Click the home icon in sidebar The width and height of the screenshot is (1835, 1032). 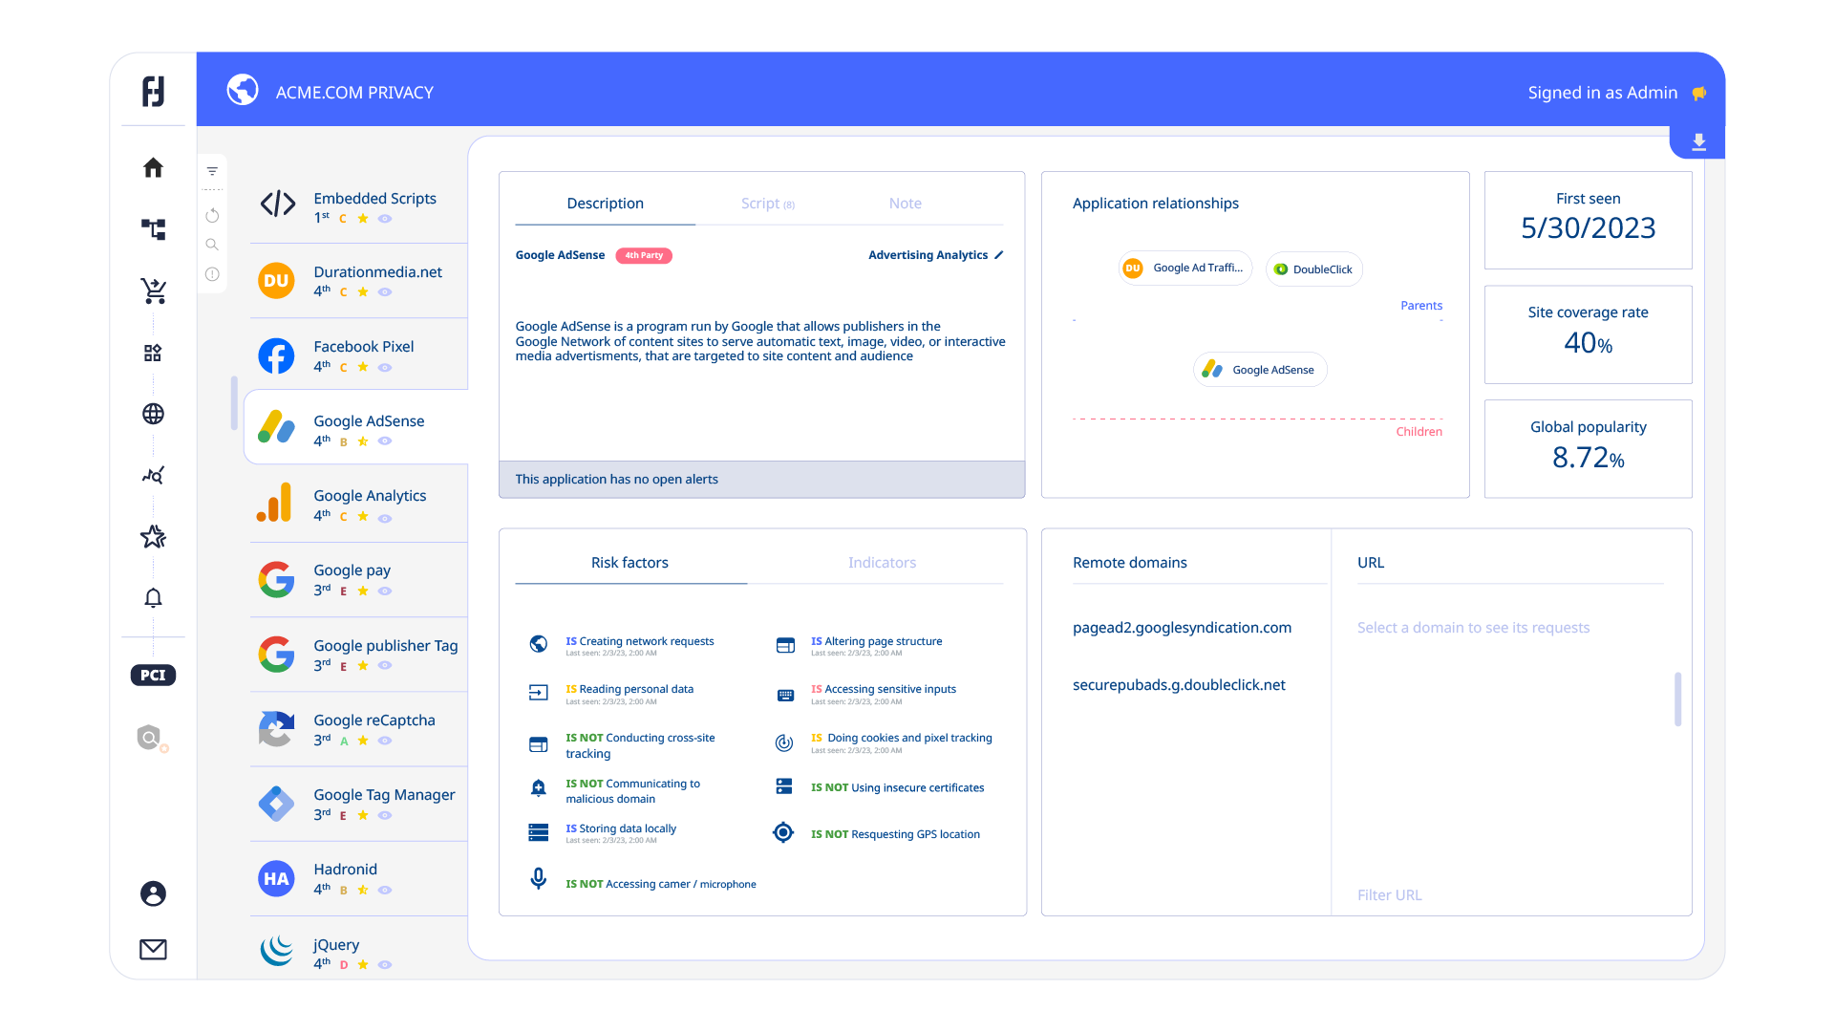click(x=153, y=168)
